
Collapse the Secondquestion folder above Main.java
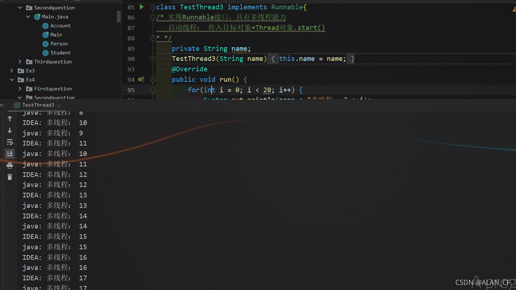pyautogui.click(x=20, y=8)
